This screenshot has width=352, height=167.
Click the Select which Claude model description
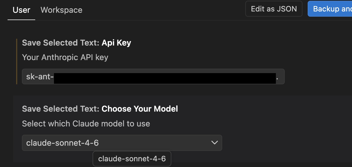point(86,124)
